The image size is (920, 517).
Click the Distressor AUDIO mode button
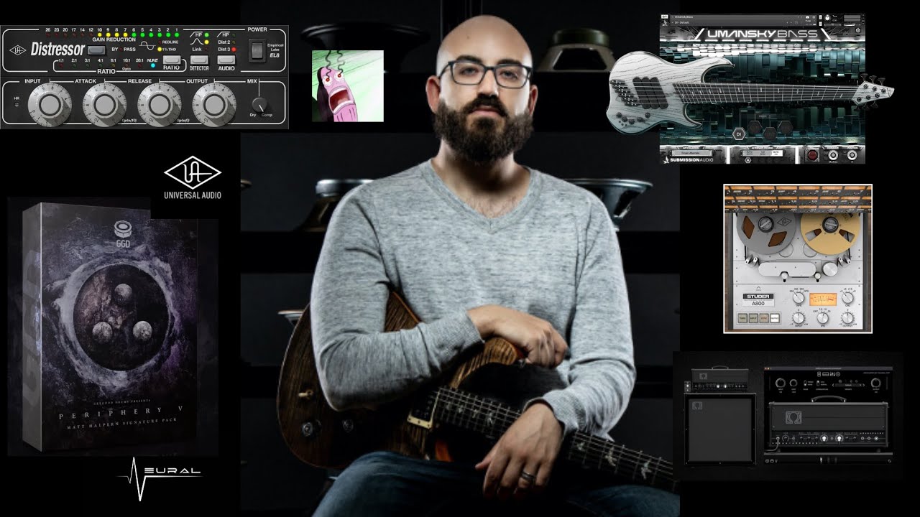[226, 60]
